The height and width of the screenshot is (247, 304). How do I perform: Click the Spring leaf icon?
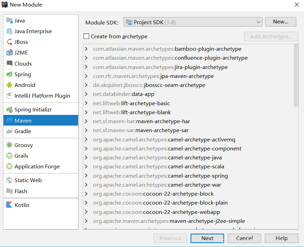[x=9, y=74]
